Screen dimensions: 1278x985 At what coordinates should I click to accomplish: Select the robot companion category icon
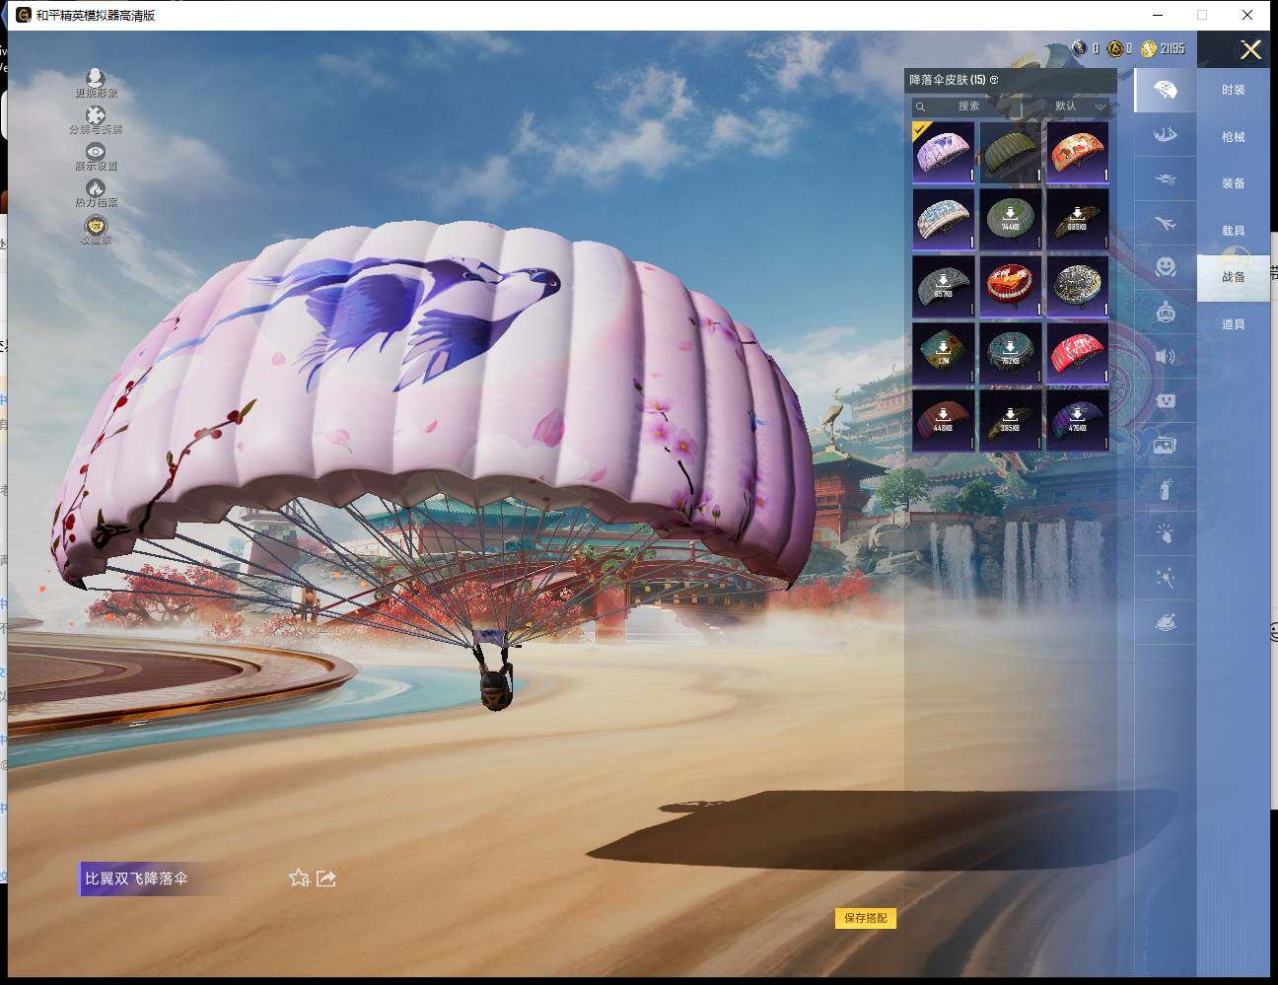[1165, 312]
